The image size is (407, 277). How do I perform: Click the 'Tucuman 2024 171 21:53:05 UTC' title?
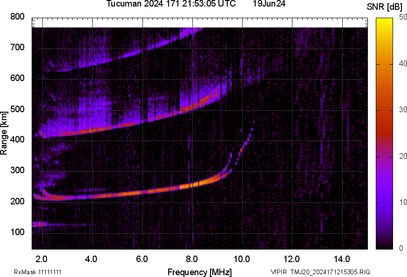pos(171,4)
